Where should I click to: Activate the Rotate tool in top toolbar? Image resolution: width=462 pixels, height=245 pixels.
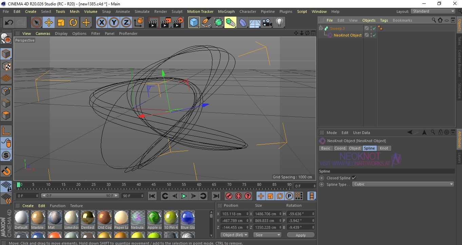(73, 23)
